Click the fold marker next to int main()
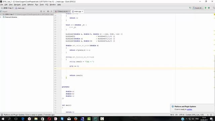The image size is (215, 121). click(61, 108)
